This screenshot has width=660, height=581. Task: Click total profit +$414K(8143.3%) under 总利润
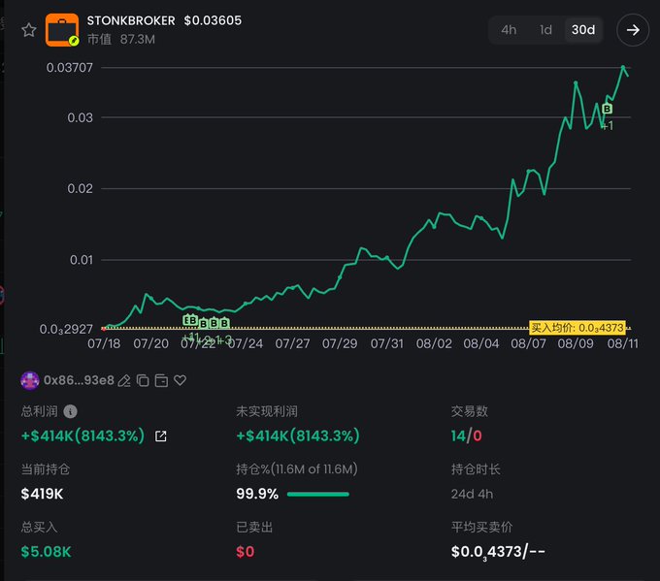click(82, 436)
